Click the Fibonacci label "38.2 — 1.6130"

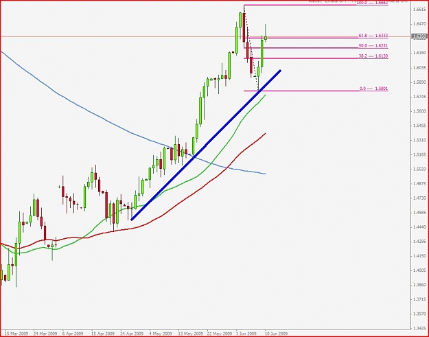tap(373, 56)
